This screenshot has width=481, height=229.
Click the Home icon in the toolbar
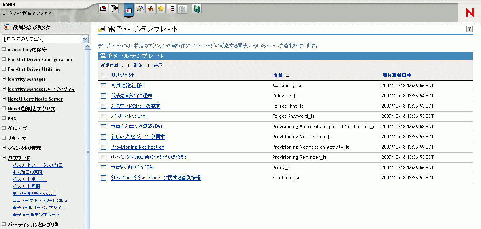pyautogui.click(x=103, y=9)
